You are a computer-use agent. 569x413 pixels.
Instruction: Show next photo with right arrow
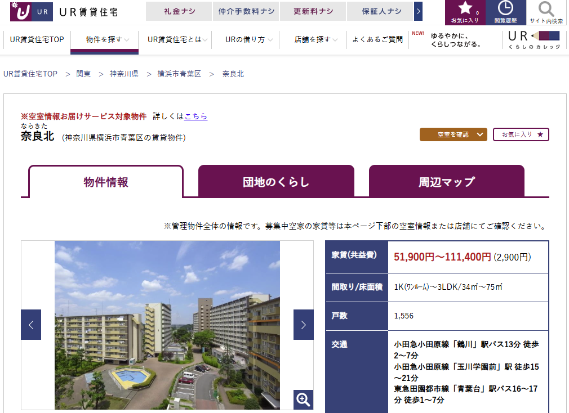point(303,325)
